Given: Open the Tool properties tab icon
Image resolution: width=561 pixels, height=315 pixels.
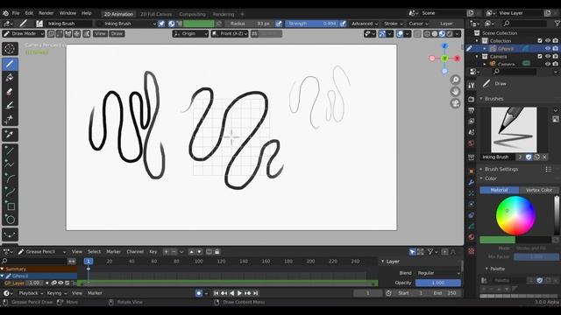Looking at the screenshot, I should tap(472, 86).
